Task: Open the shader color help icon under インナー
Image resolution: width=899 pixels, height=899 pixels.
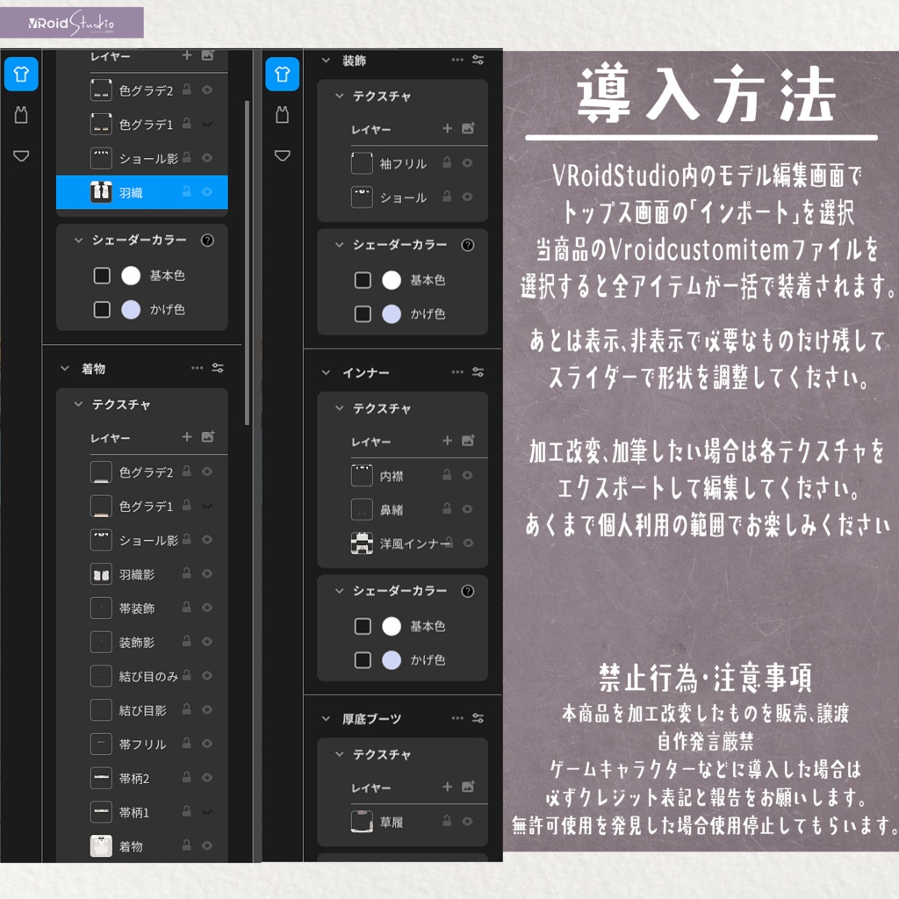Action: tap(468, 591)
